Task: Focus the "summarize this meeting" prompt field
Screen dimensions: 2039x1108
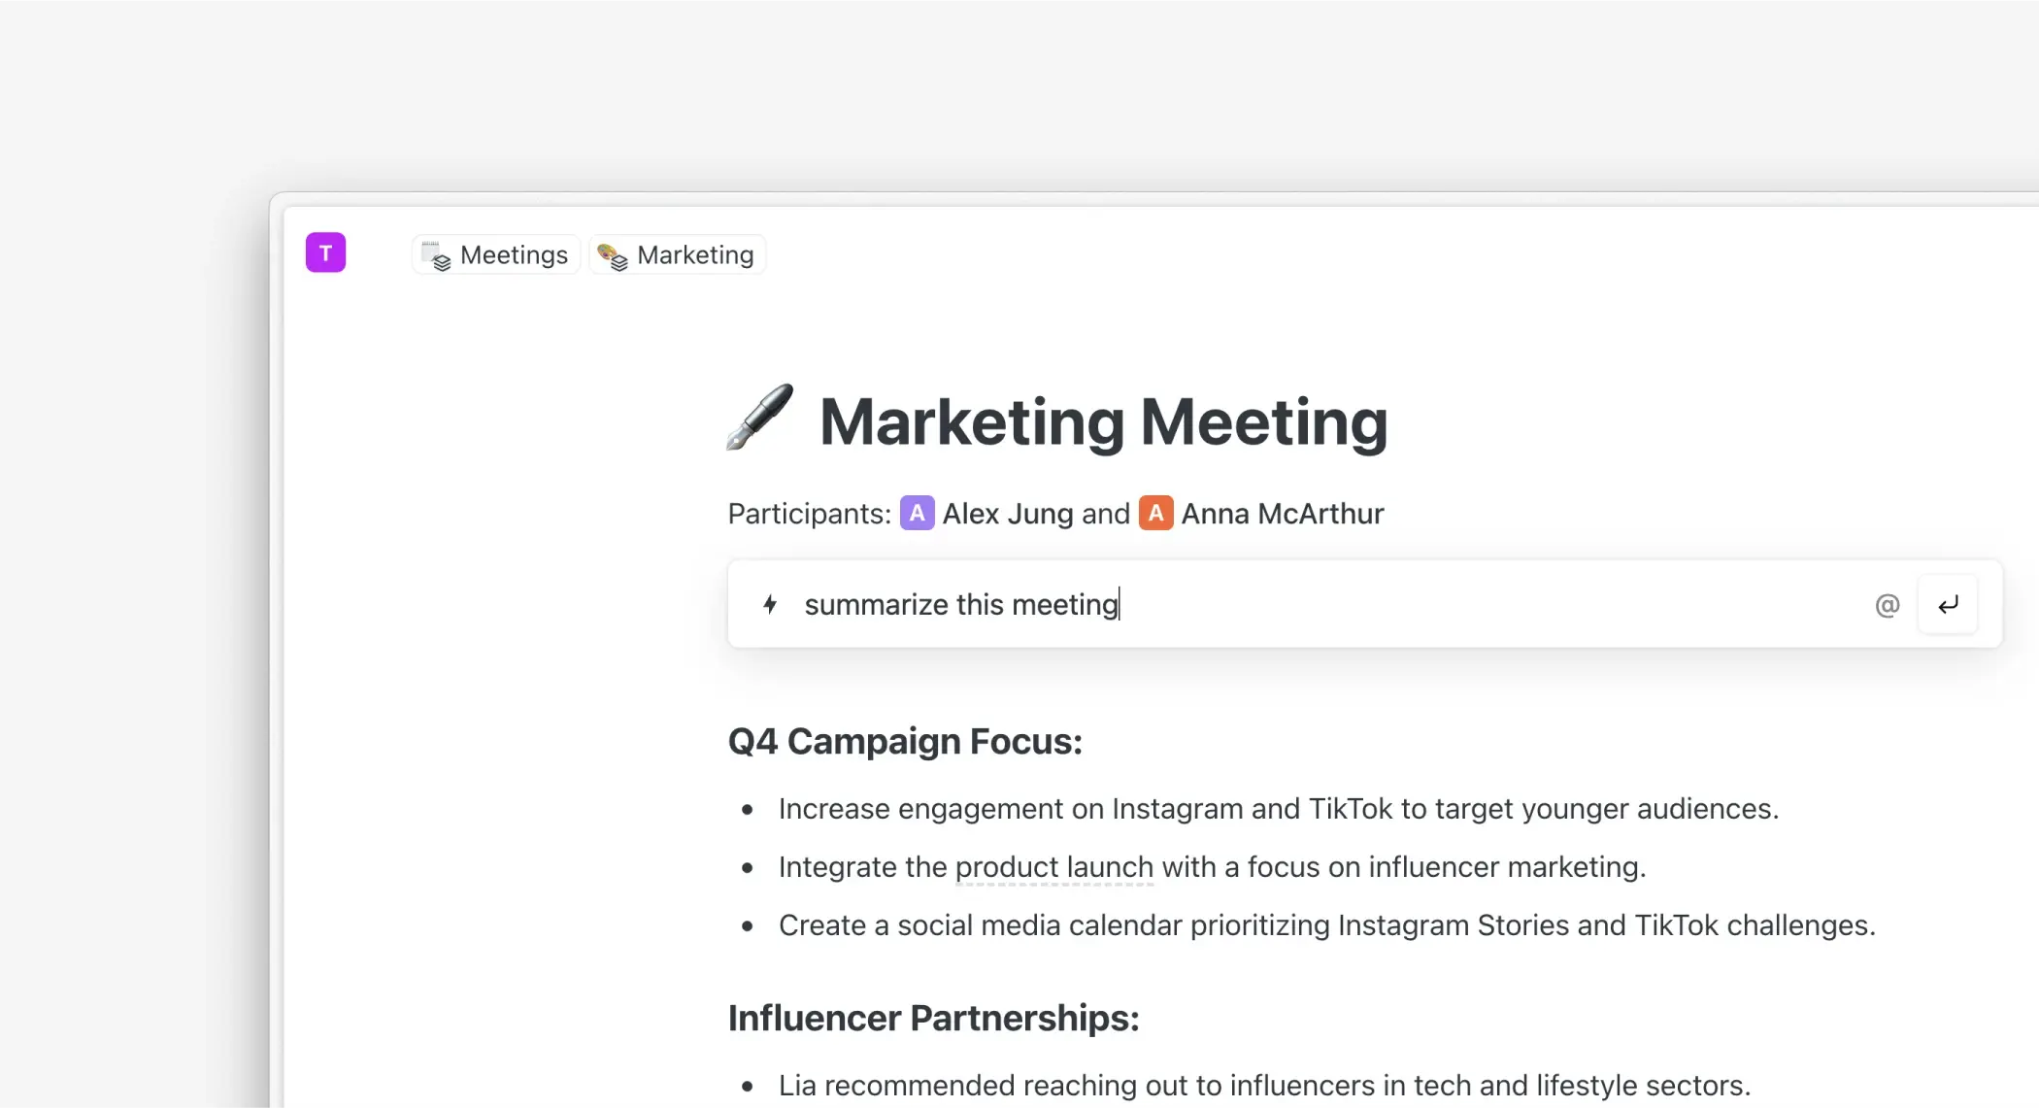Action: (x=1262, y=605)
